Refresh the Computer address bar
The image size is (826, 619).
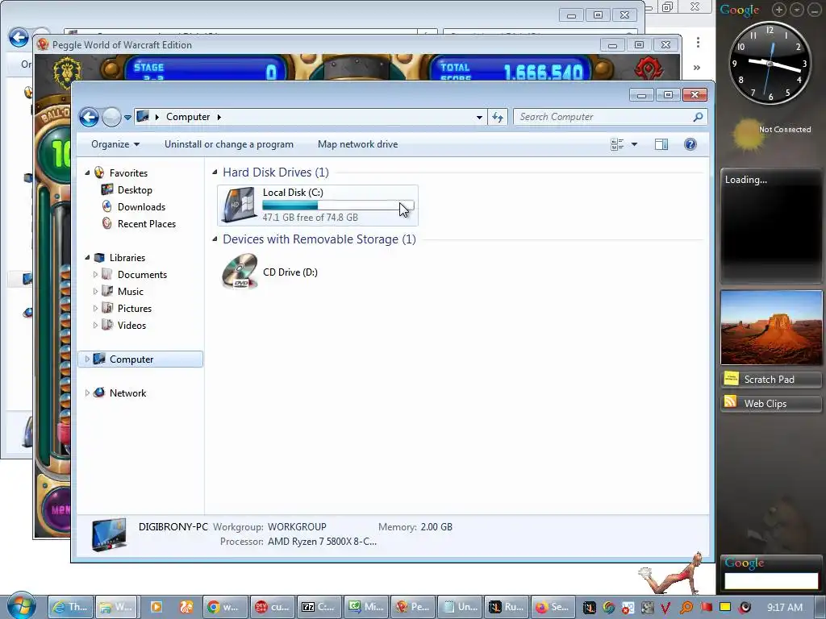coord(497,117)
